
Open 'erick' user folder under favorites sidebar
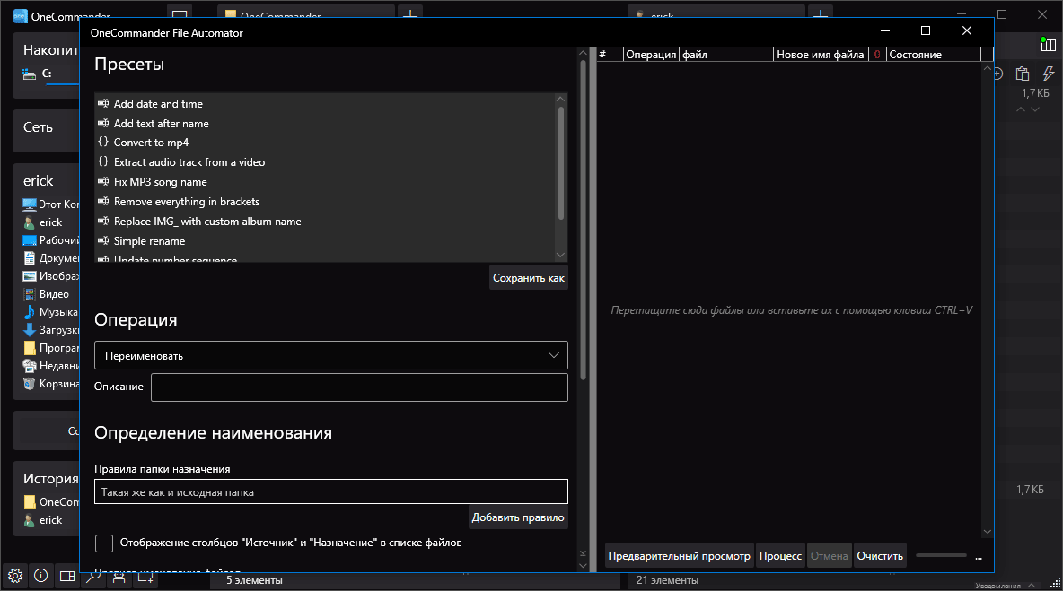[x=43, y=222]
